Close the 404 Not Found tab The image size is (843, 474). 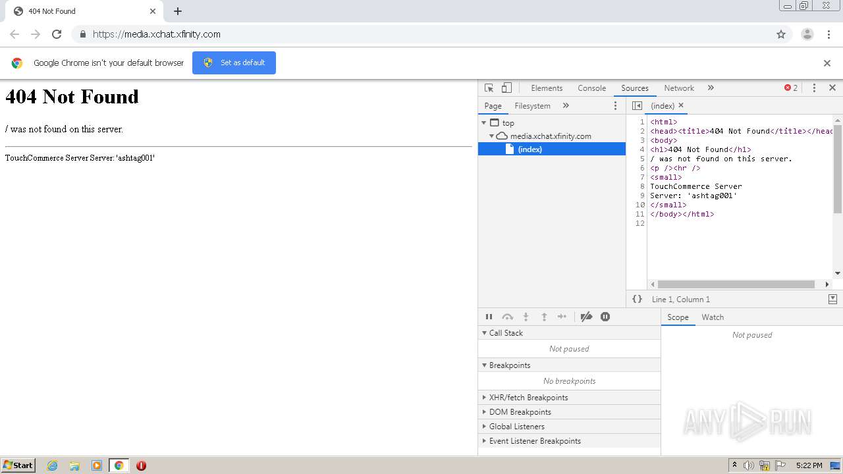(x=152, y=11)
